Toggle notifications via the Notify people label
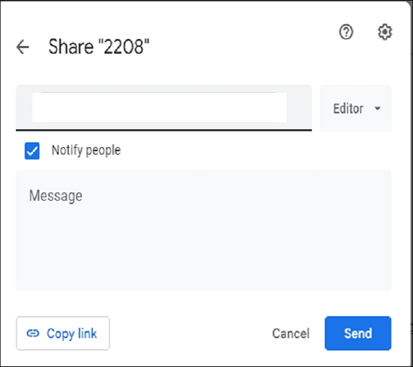Image resolution: width=413 pixels, height=367 pixels. (85, 151)
